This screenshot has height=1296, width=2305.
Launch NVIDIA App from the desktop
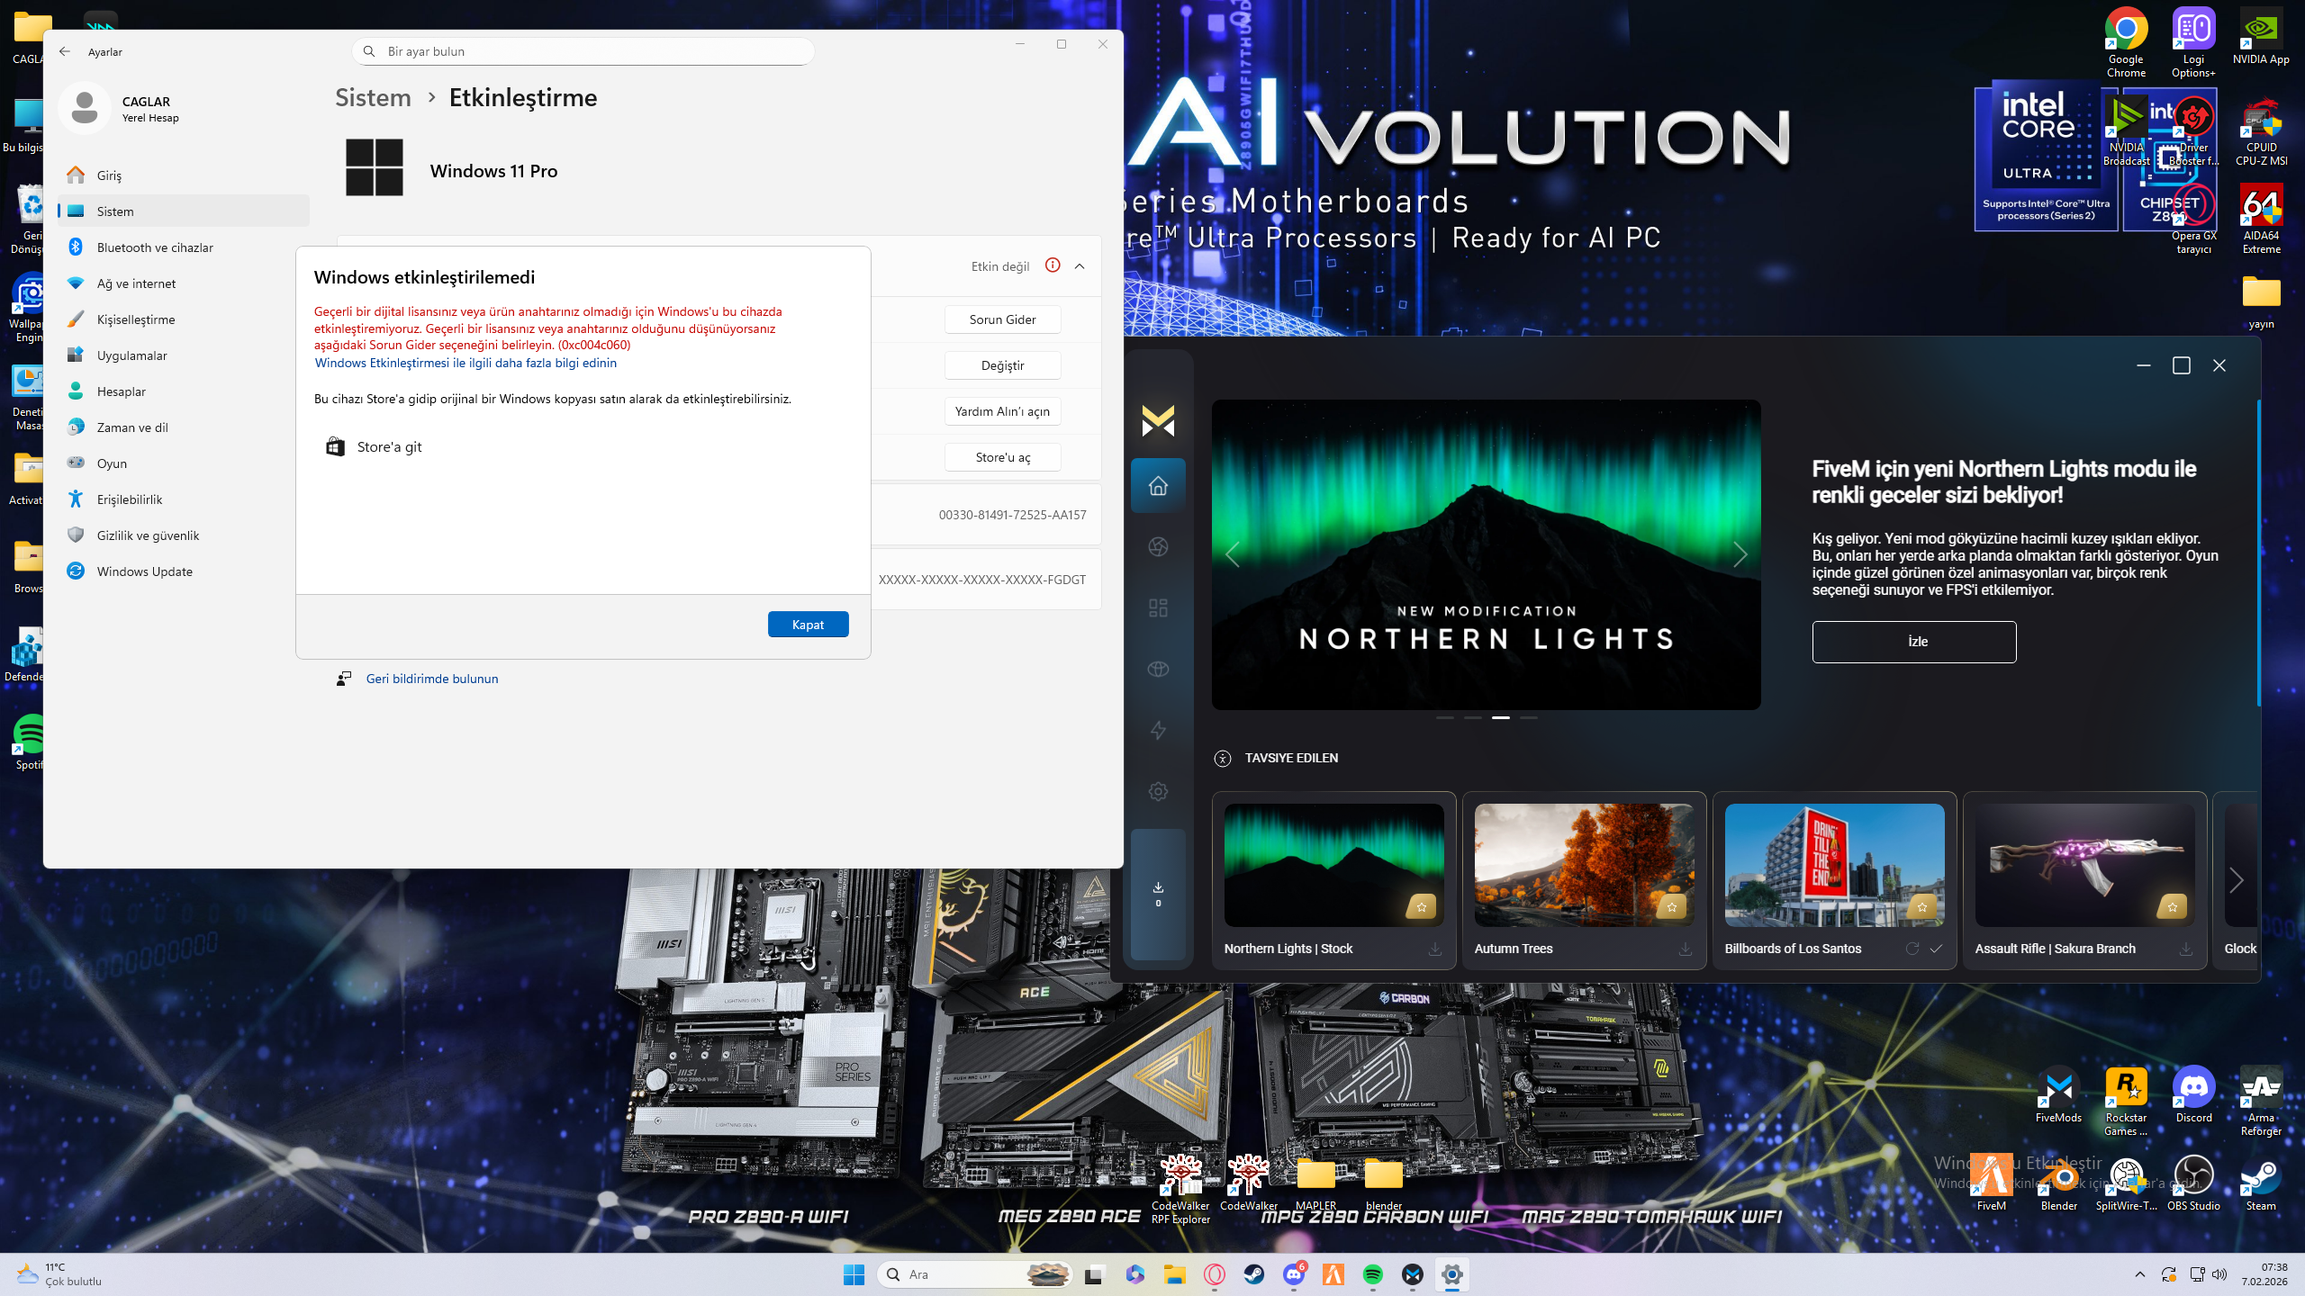pos(2261,37)
